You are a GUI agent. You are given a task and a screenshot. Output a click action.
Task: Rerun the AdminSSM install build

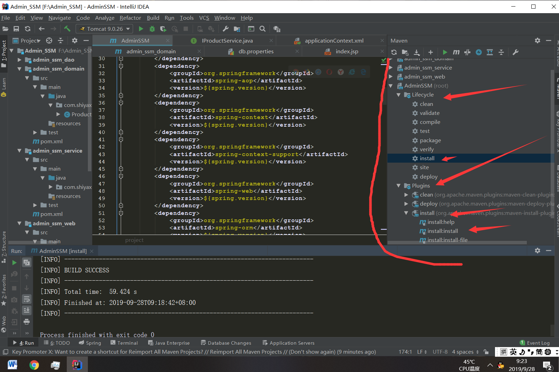pyautogui.click(x=14, y=262)
